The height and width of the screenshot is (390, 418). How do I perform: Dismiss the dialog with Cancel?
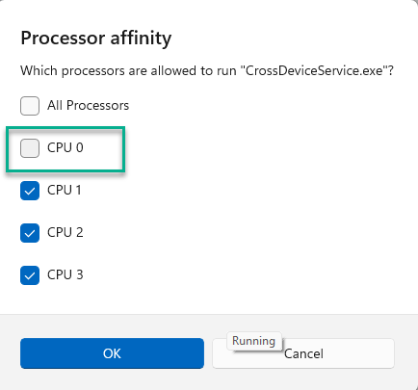303,353
